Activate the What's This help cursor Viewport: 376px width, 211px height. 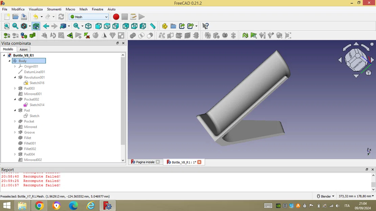coord(206,26)
